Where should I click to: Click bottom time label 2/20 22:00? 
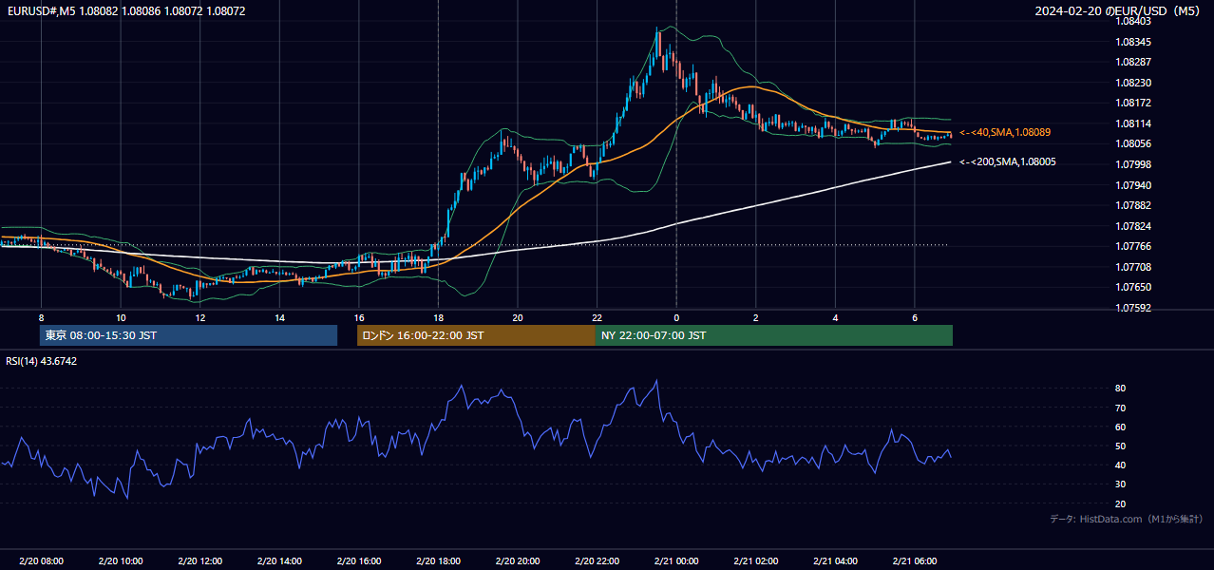click(x=598, y=561)
